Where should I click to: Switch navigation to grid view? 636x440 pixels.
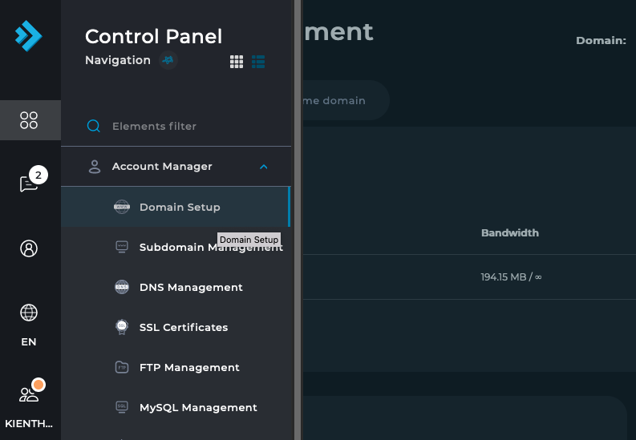pos(237,62)
